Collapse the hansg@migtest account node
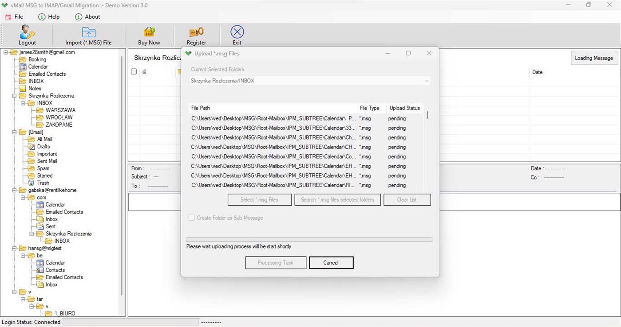Viewport: 621px width, 327px height. pyautogui.click(x=14, y=248)
